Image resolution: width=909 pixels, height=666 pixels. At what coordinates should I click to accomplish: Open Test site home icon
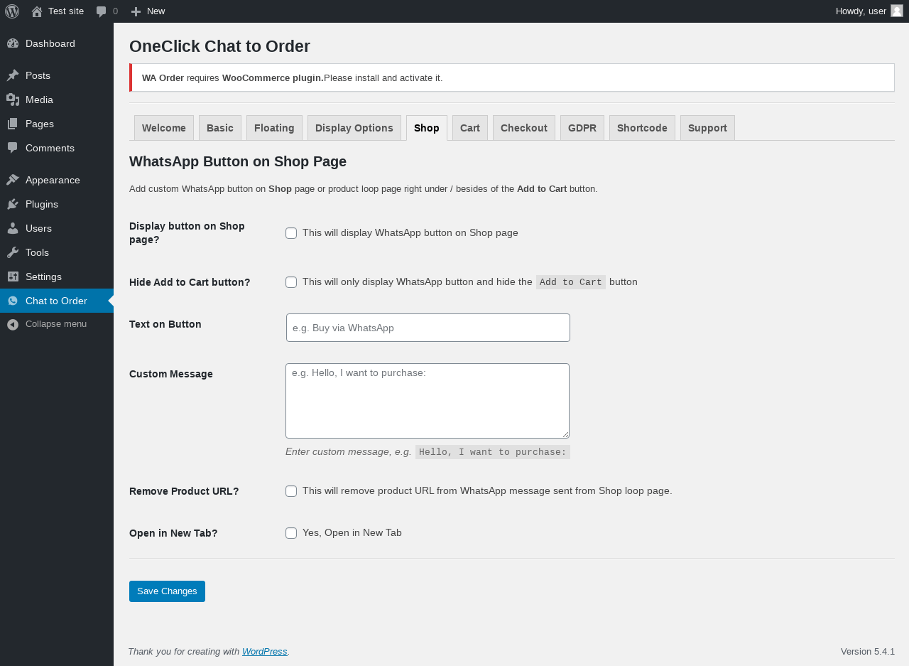[37, 11]
